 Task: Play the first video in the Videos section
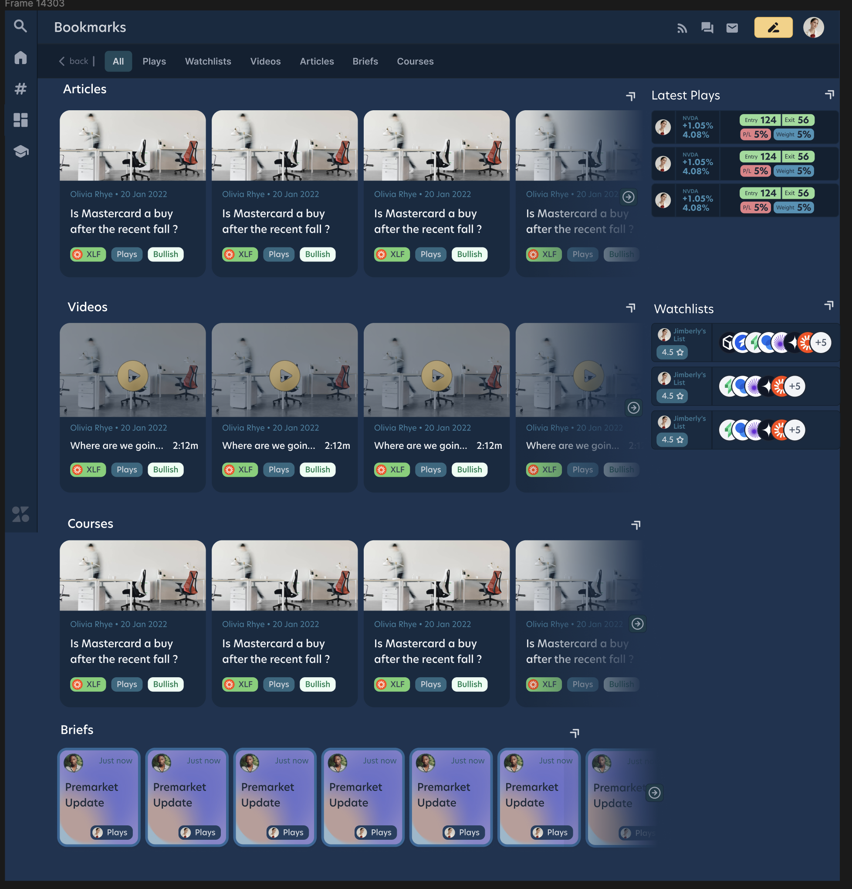point(132,376)
